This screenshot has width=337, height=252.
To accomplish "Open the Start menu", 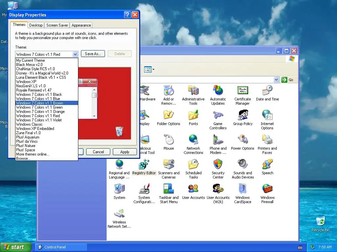I will point(15,247).
